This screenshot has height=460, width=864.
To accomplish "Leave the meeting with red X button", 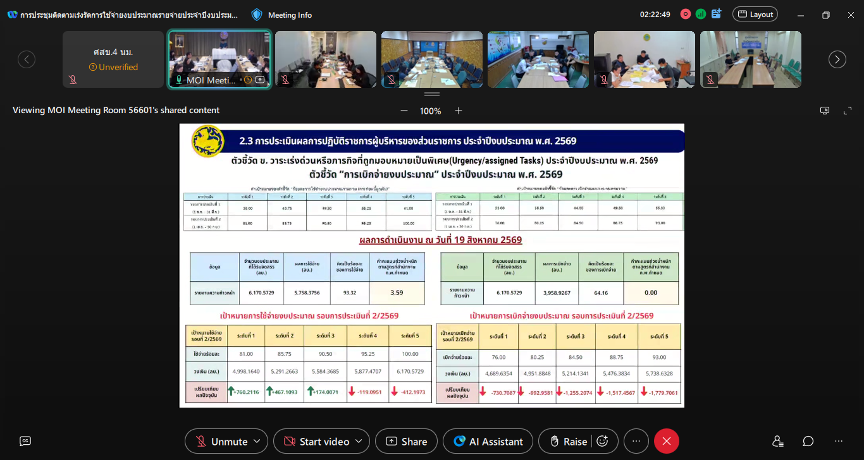I will pyautogui.click(x=667, y=441).
